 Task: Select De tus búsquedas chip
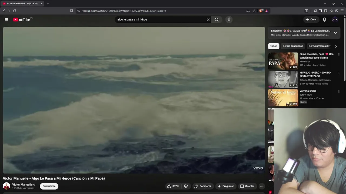coord(293,46)
